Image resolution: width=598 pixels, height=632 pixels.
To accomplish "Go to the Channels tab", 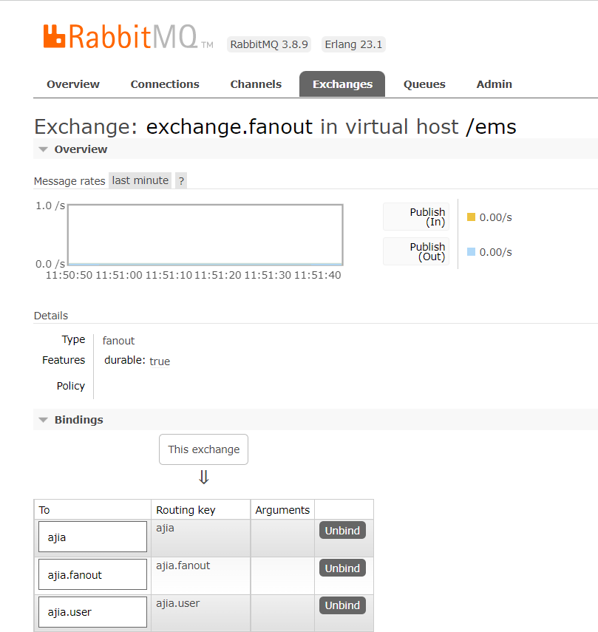I will (x=256, y=84).
